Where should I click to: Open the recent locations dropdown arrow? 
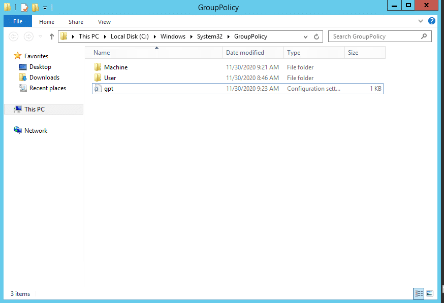pyautogui.click(x=40, y=36)
